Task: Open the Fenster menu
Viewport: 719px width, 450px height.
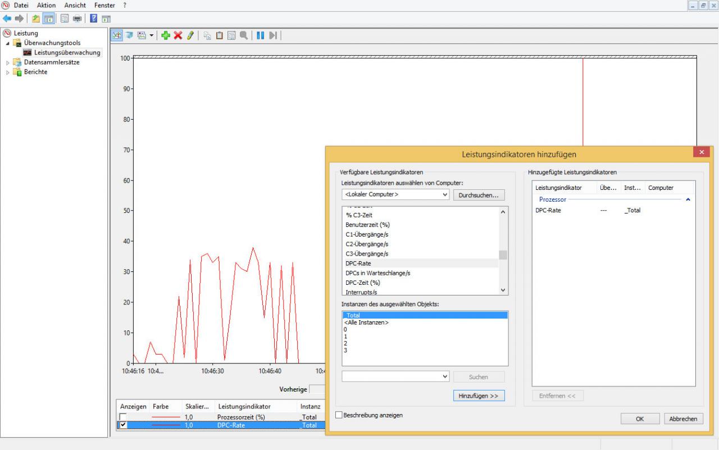Action: click(x=104, y=5)
